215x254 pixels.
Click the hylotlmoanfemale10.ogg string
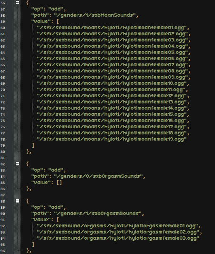pos(112,83)
